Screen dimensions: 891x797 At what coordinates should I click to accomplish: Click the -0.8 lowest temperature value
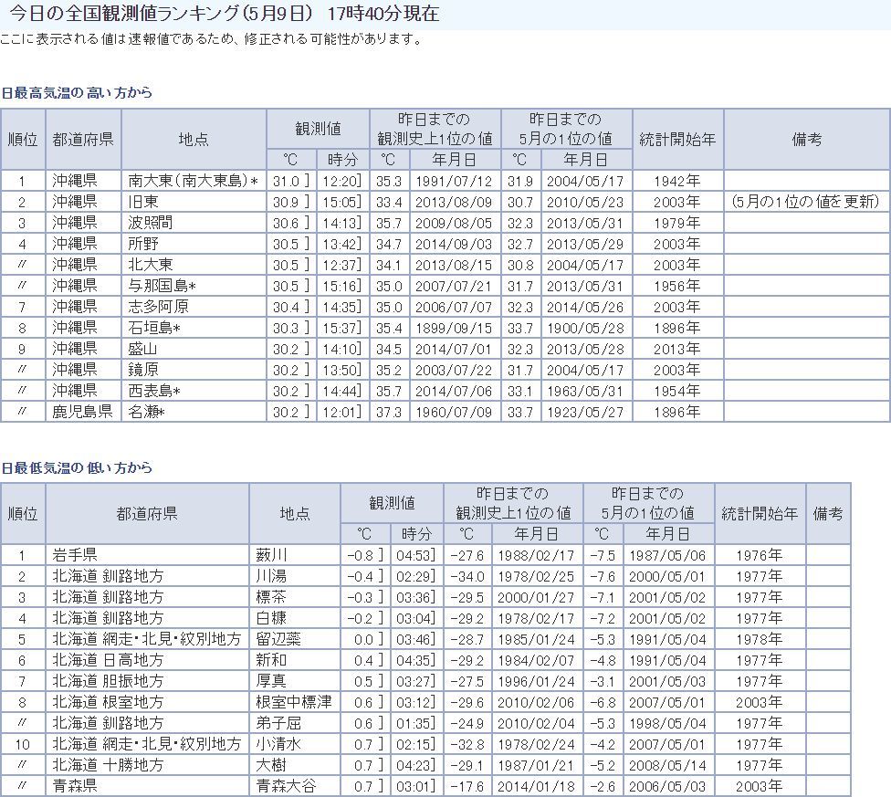[361, 555]
